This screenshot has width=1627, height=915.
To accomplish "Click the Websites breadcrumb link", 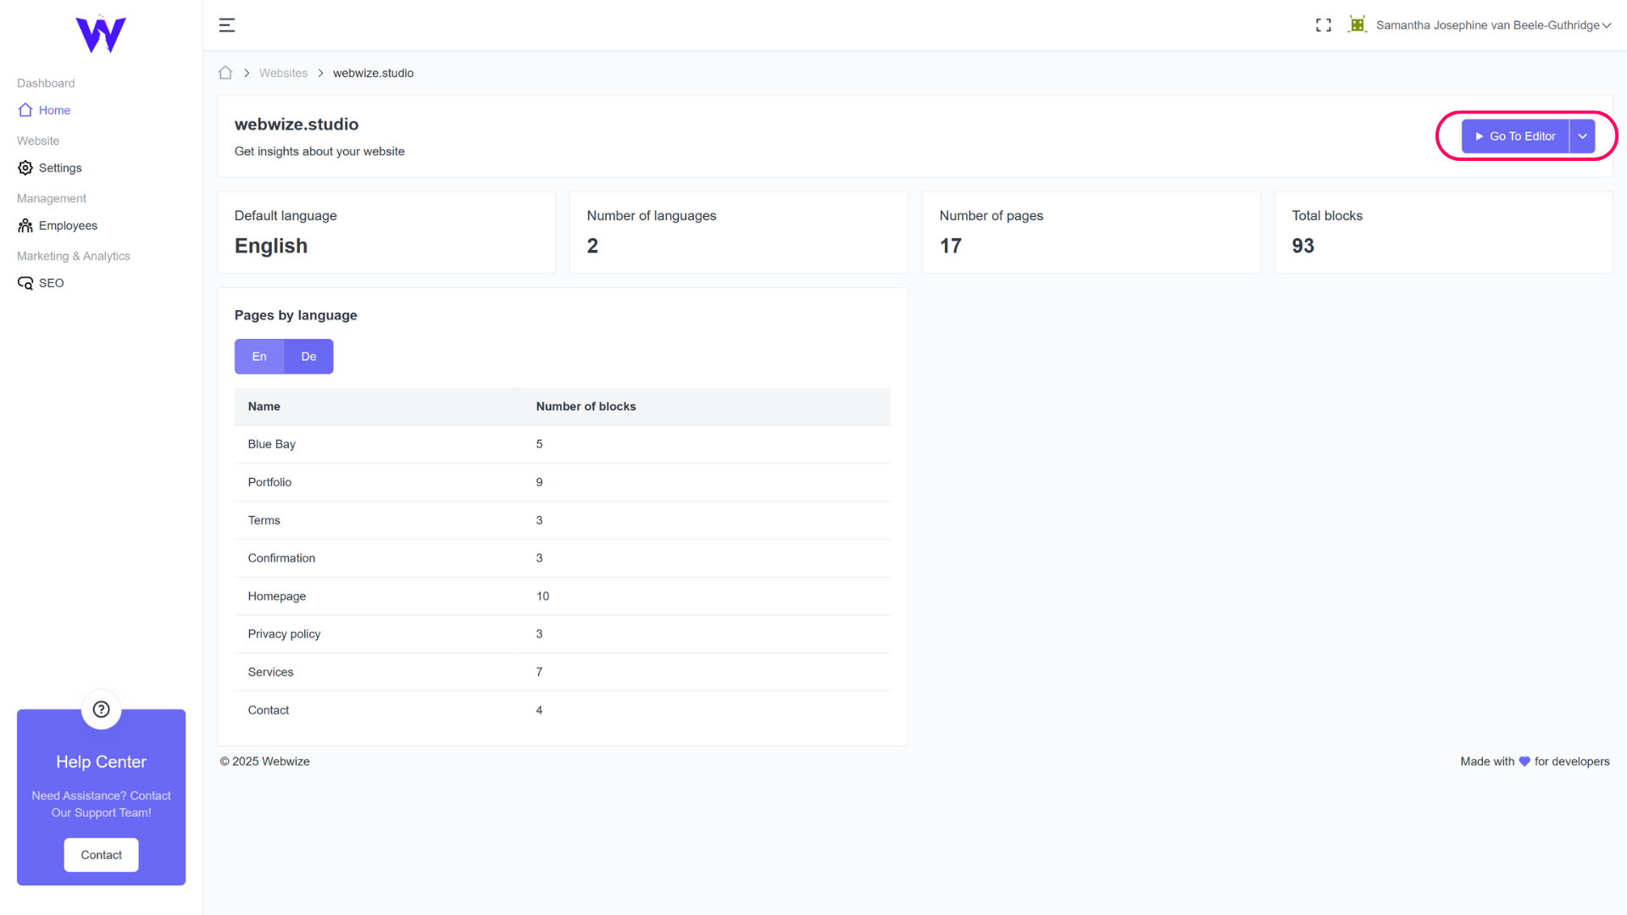I will click(283, 73).
